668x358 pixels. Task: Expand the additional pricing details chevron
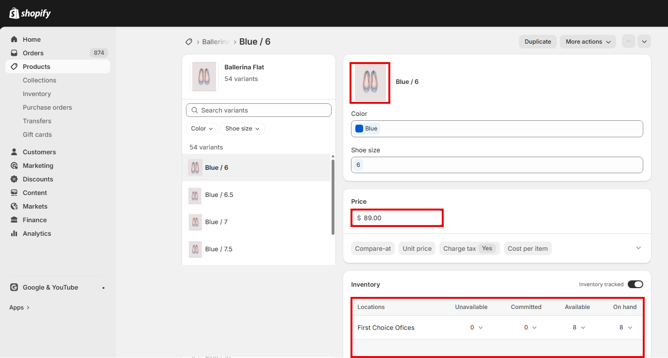[638, 248]
